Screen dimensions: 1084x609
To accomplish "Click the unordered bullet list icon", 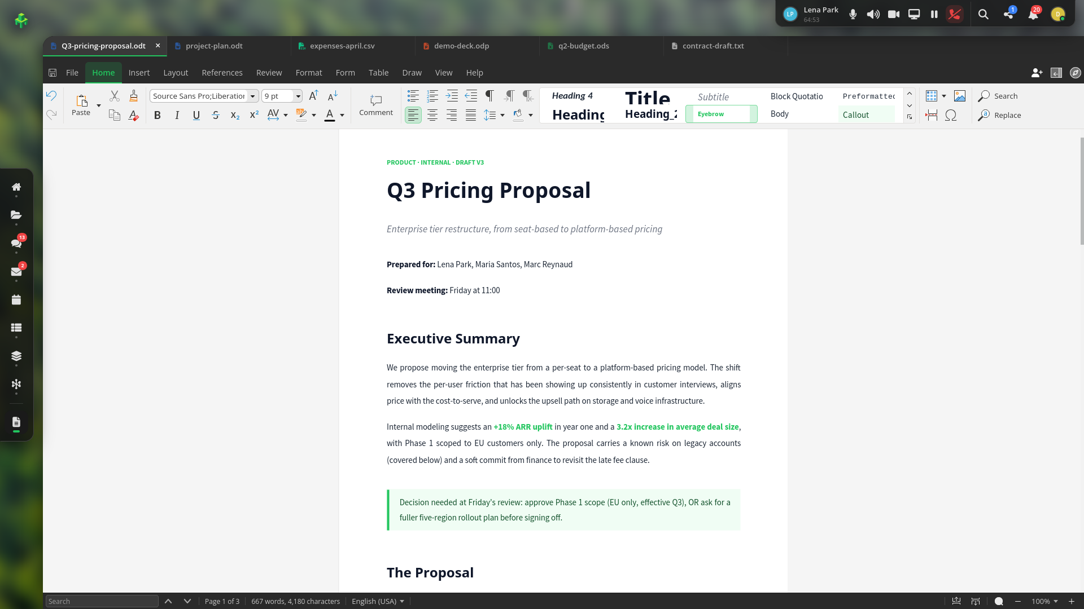I will pyautogui.click(x=413, y=96).
